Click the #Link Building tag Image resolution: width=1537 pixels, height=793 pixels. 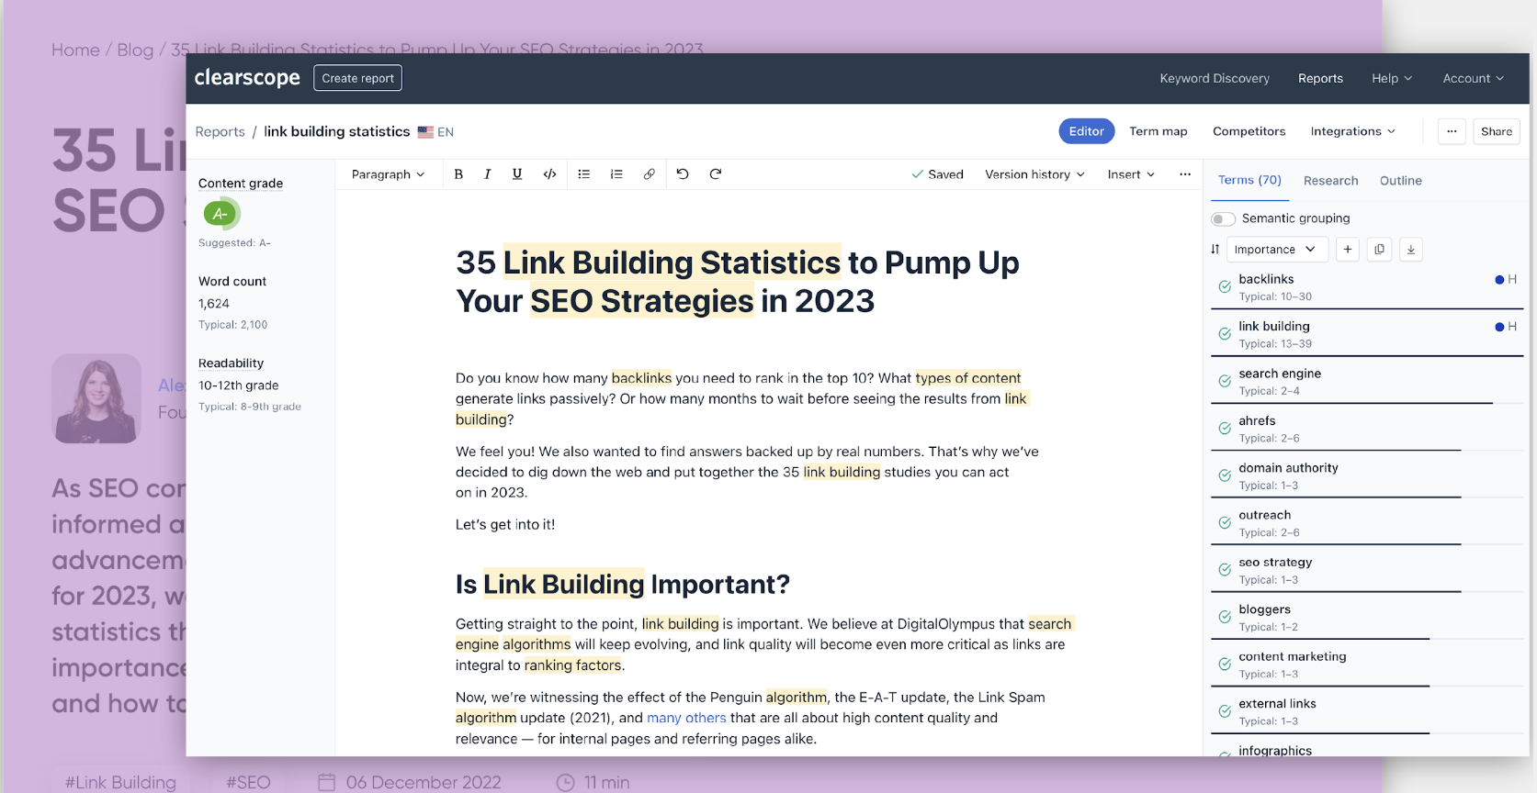tap(120, 782)
